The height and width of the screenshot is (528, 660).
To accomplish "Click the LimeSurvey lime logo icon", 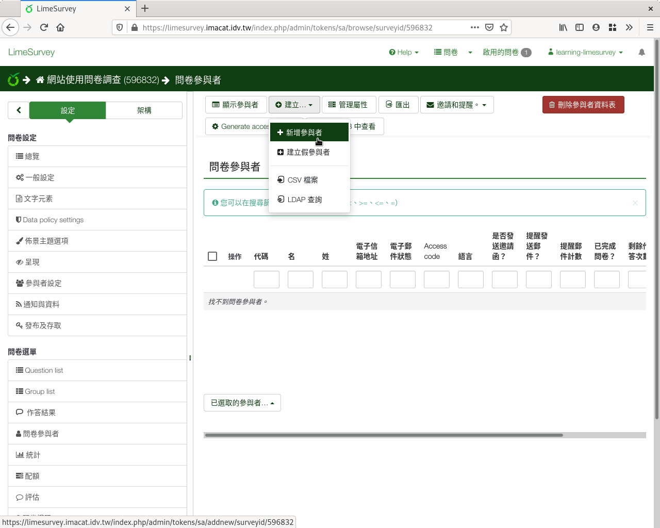I will (13, 79).
